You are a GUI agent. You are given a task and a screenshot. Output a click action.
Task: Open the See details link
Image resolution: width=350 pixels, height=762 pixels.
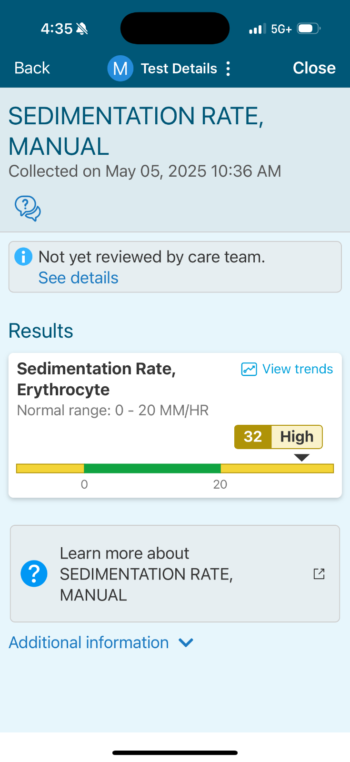(79, 278)
